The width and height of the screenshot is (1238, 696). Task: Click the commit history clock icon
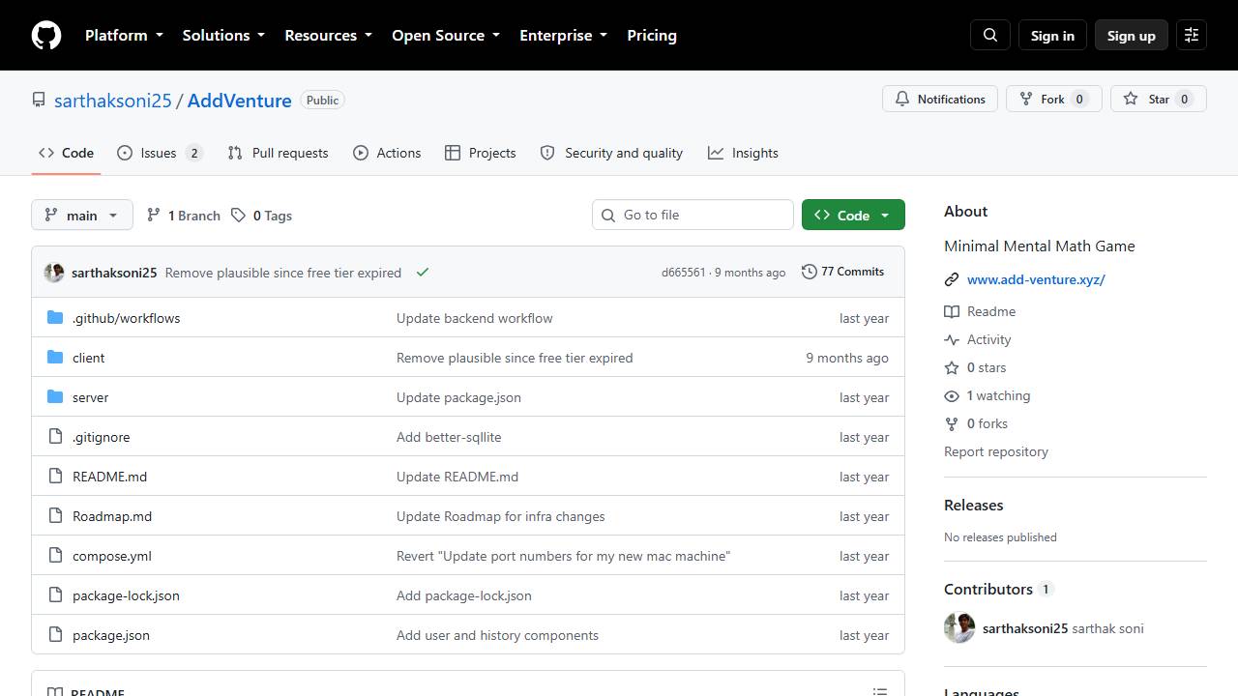pos(810,272)
